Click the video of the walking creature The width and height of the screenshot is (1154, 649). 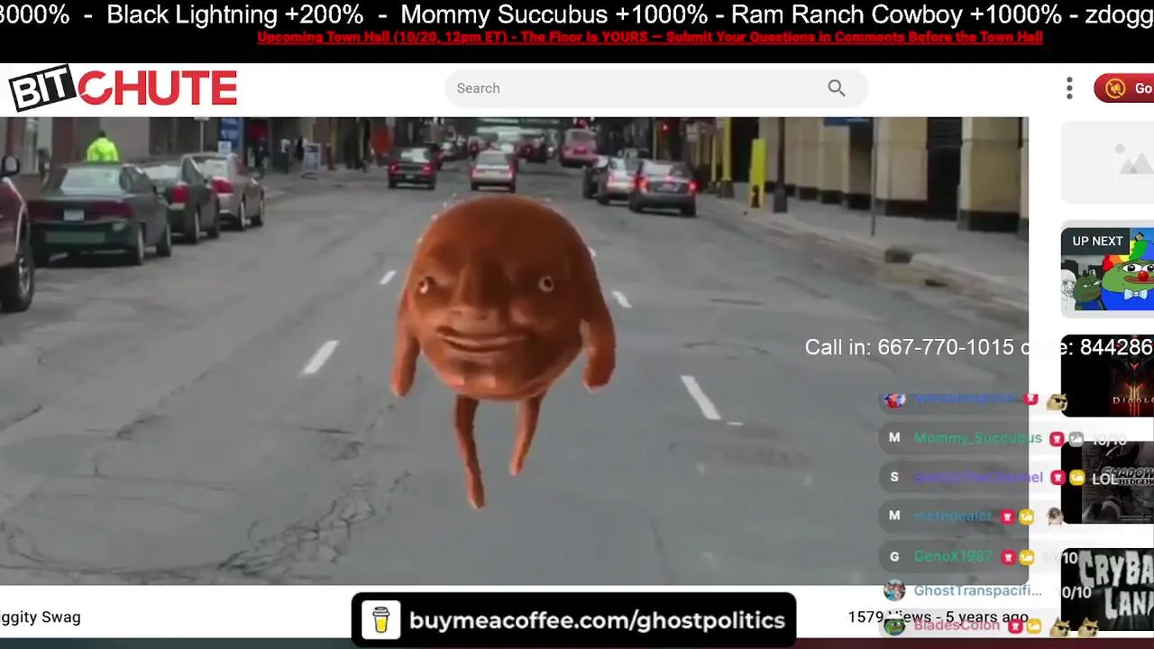pyautogui.click(x=514, y=351)
